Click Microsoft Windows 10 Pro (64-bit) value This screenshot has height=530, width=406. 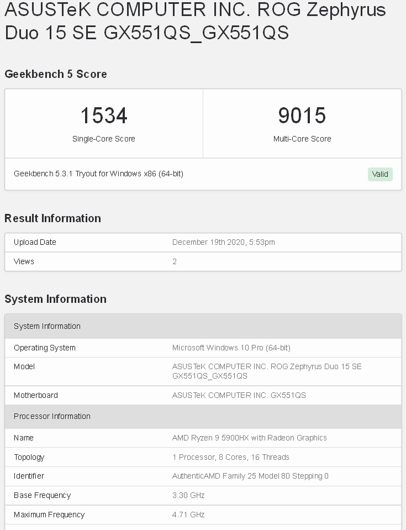[231, 348]
